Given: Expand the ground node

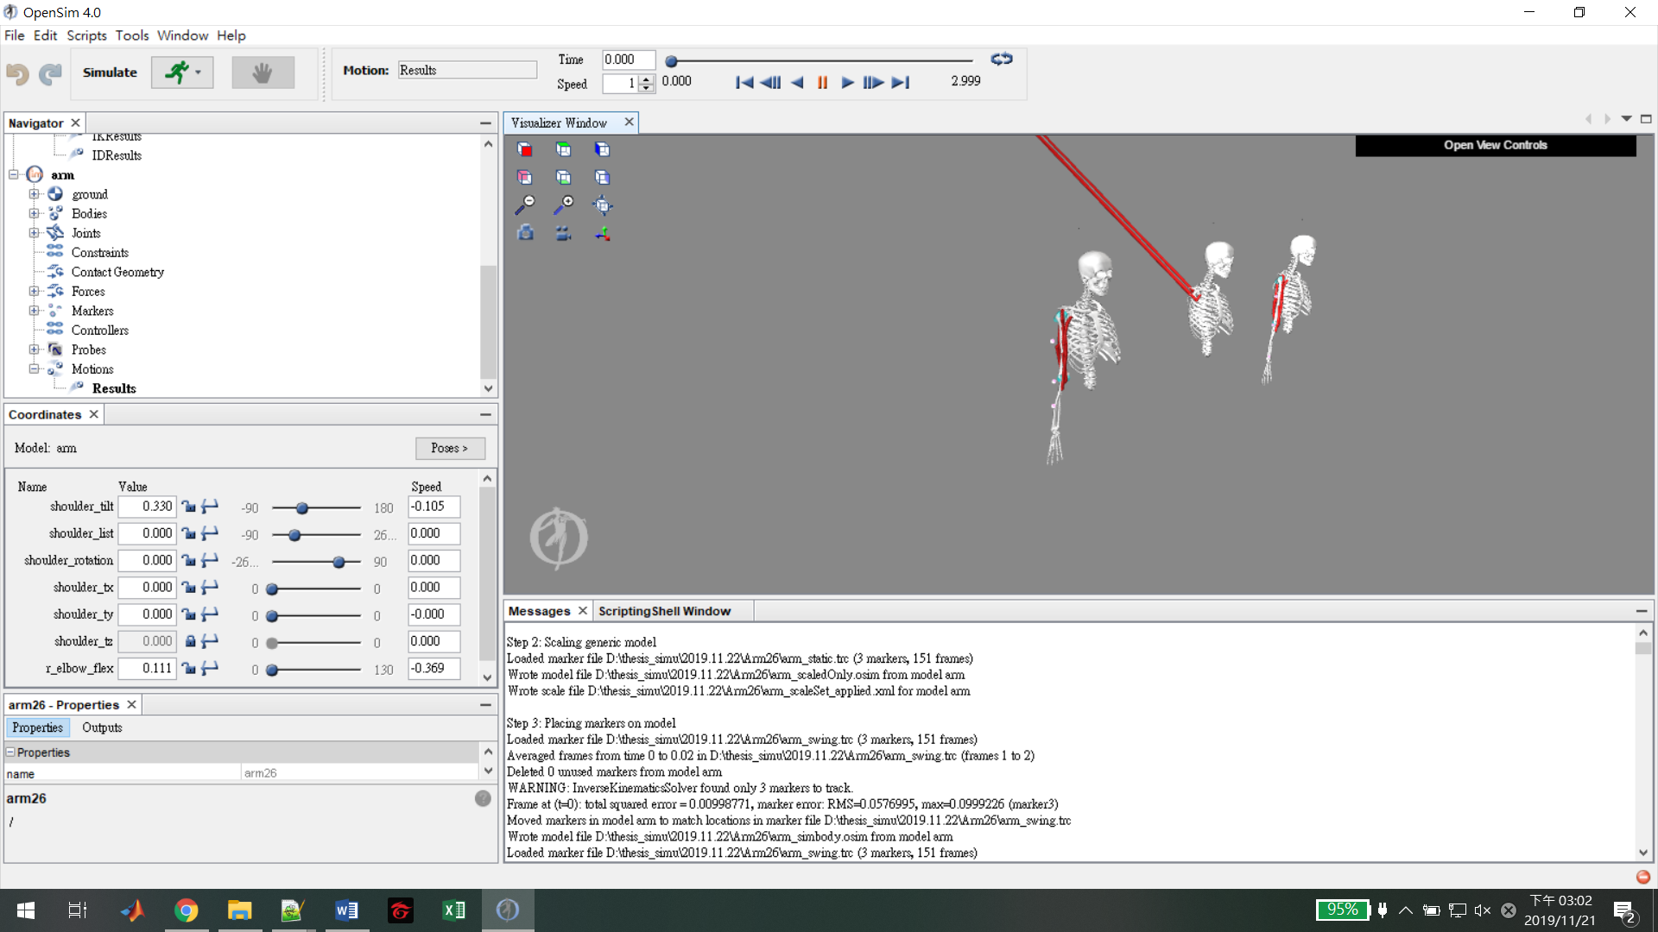Looking at the screenshot, I should tap(34, 194).
